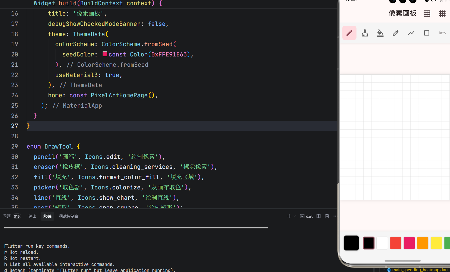Screen dimensions: 450x272
Task: Pick the red color swatch
Action: click(x=396, y=243)
